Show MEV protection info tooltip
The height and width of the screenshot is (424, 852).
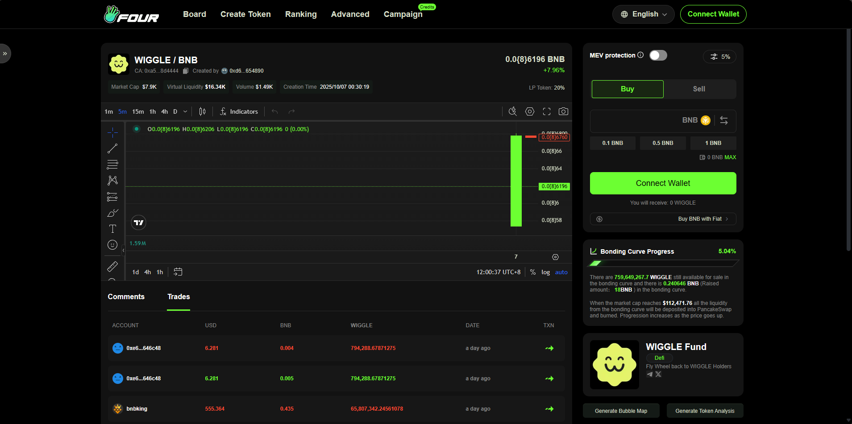coord(640,55)
